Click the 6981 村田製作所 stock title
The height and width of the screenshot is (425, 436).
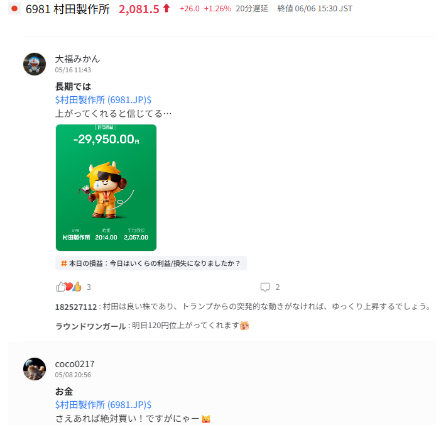68,9
